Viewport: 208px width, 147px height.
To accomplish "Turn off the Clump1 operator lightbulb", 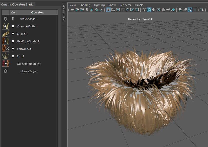I will [x=13, y=34].
